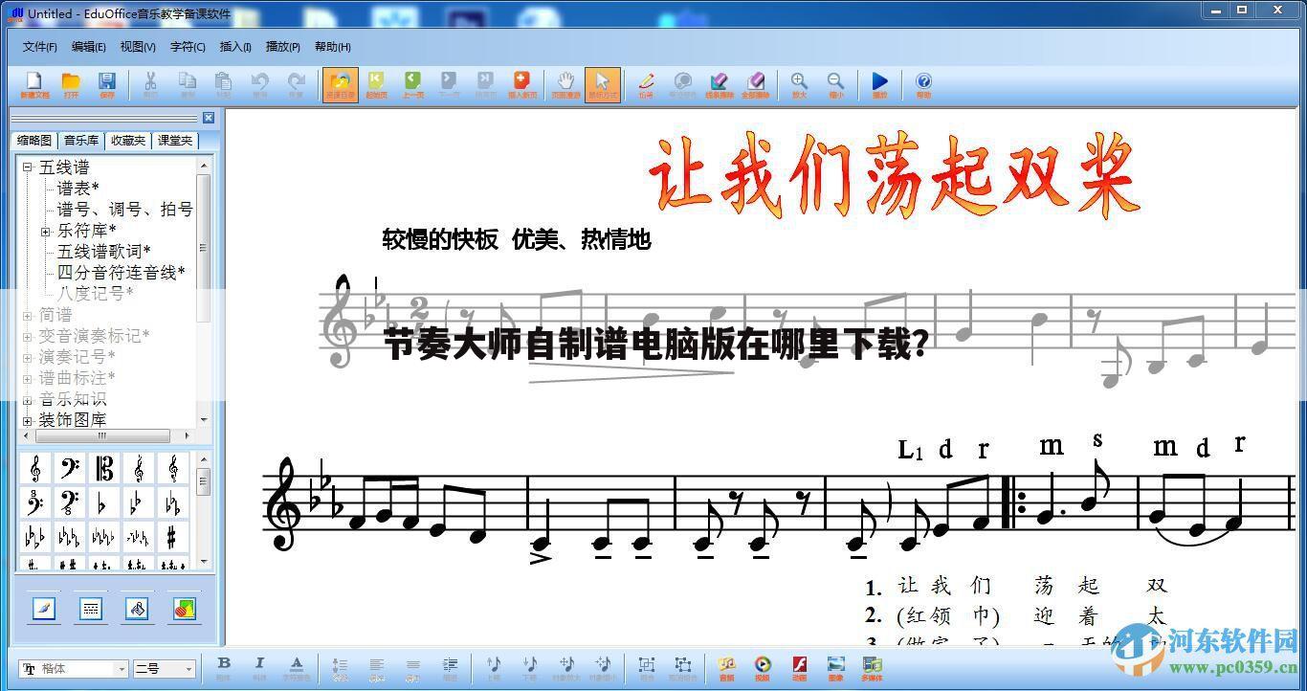1307x691 pixels.
Task: Click the dashed line style button
Action: pyautogui.click(x=91, y=609)
